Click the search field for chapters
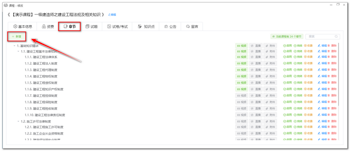This screenshot has height=151, width=350. [322, 37]
